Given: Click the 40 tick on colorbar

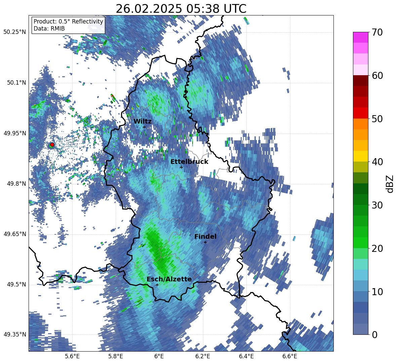Looking at the screenshot, I should (x=377, y=162).
